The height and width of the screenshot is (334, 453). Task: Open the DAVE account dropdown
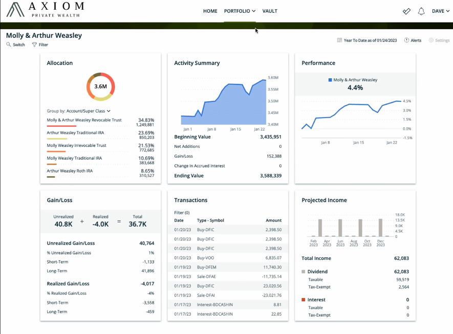(x=440, y=11)
